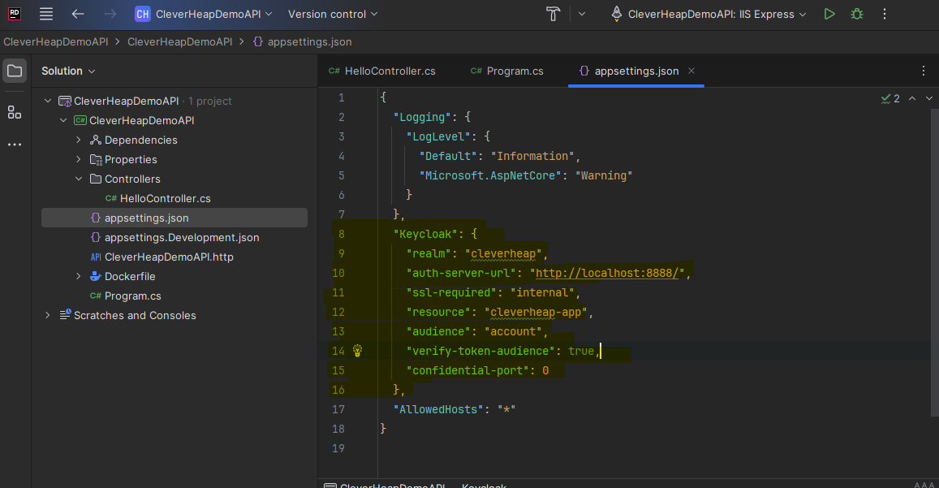Click the lightbulb intention icon at line 14
The image size is (939, 488).
click(x=357, y=351)
